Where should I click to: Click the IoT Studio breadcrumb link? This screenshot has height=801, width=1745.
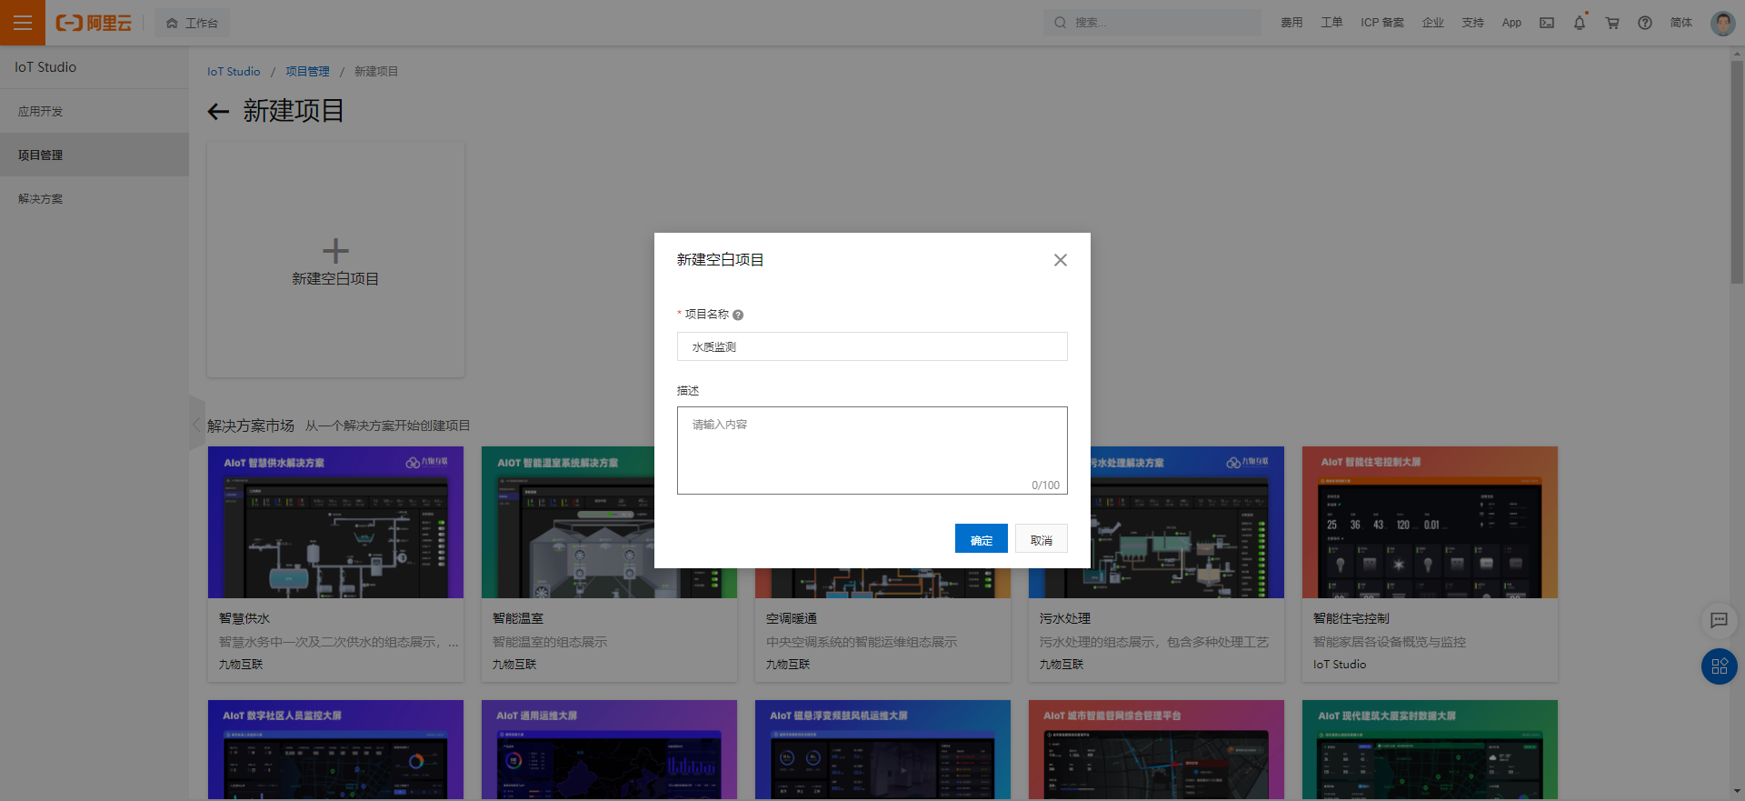(x=234, y=71)
